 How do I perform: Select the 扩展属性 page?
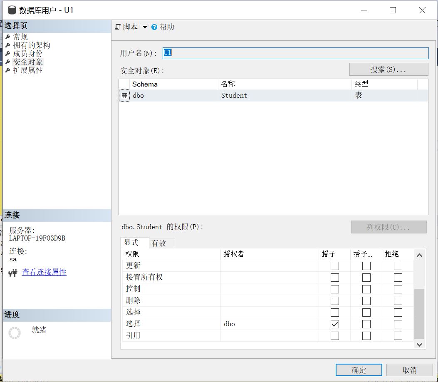tap(26, 70)
